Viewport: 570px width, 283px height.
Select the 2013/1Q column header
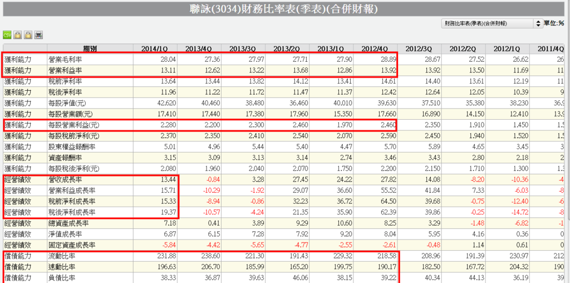[x=331, y=48]
